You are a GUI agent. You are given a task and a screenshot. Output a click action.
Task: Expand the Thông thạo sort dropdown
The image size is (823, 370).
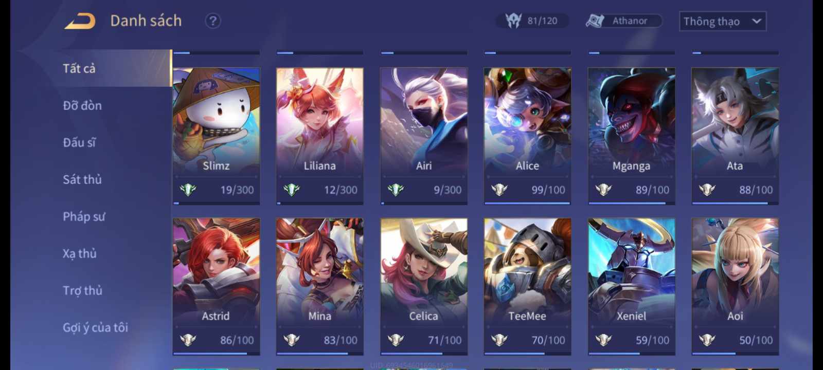(x=723, y=21)
